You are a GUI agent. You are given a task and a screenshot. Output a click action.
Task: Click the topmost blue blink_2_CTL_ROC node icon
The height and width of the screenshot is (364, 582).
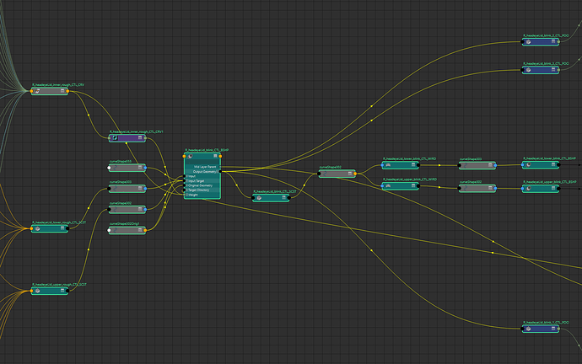[528, 41]
